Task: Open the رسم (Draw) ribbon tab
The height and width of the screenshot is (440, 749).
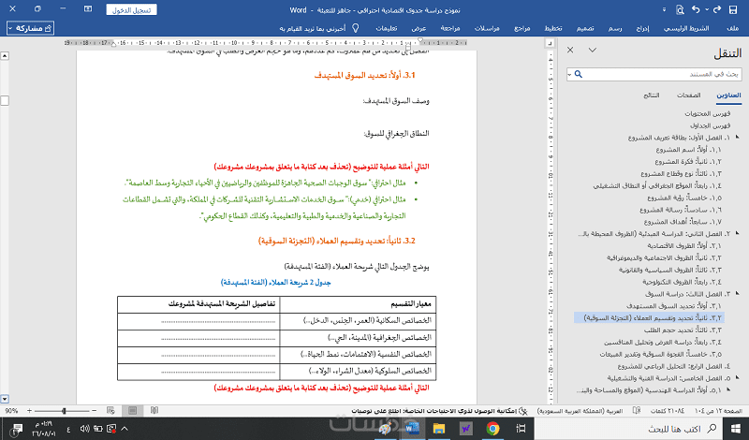Action: [x=615, y=28]
